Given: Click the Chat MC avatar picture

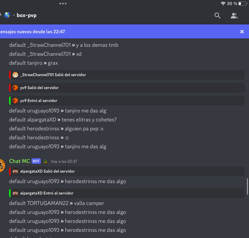Looking at the screenshot, I should point(2,165).
